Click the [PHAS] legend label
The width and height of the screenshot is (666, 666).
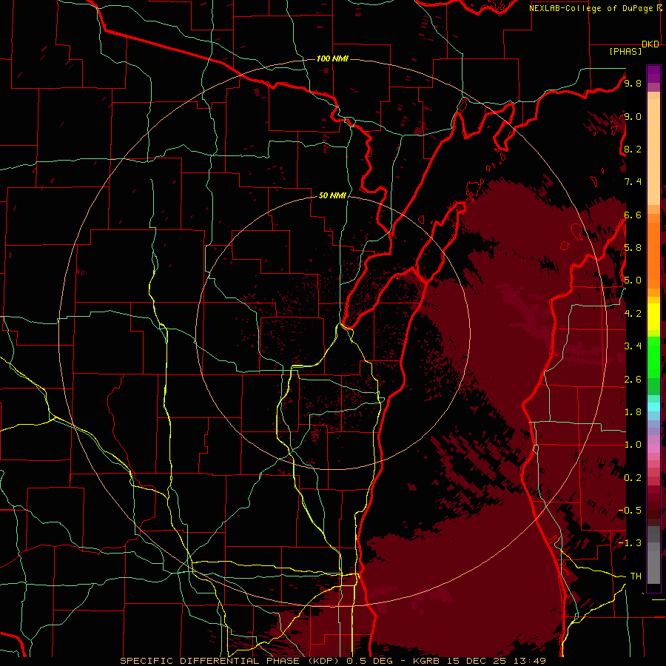pyautogui.click(x=625, y=51)
